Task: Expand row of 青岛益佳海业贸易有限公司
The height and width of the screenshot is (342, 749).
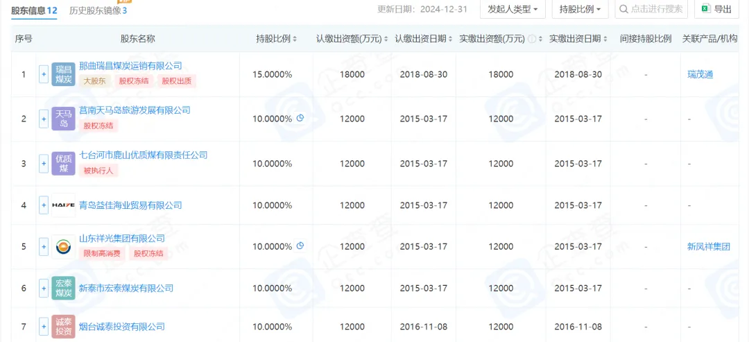Action: pos(44,205)
